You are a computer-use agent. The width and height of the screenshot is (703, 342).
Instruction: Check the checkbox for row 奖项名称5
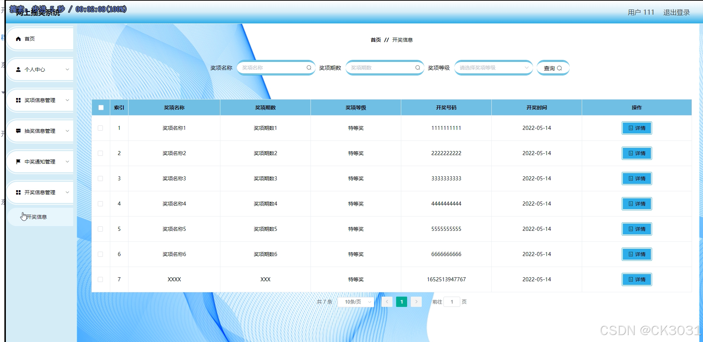coord(100,229)
